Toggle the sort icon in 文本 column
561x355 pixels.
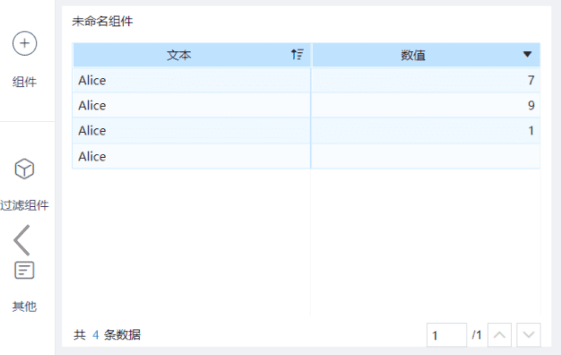(297, 55)
